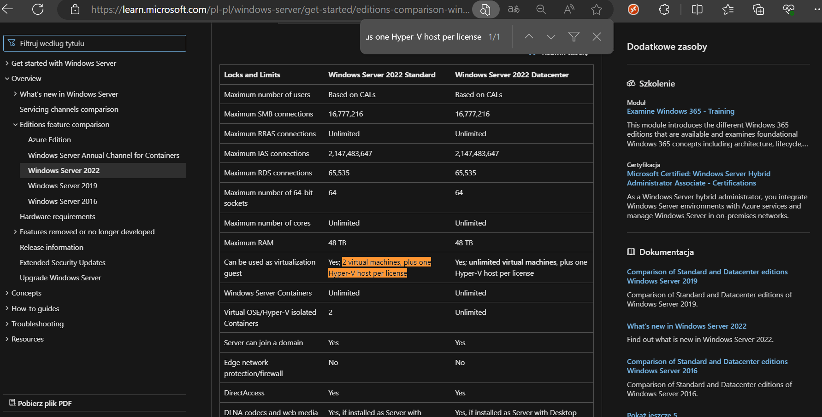Viewport: 822px width, 417px height.
Task: Collapse the Overview tree section
Action: pos(7,79)
